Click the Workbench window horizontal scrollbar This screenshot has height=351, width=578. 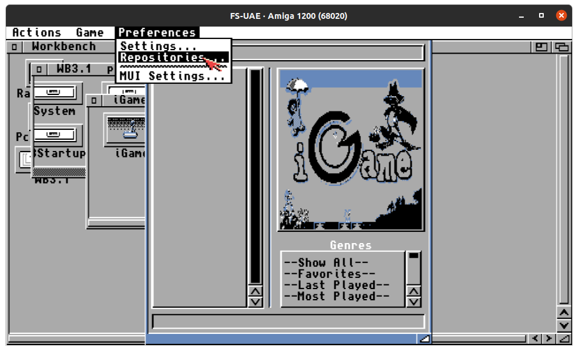[267, 338]
